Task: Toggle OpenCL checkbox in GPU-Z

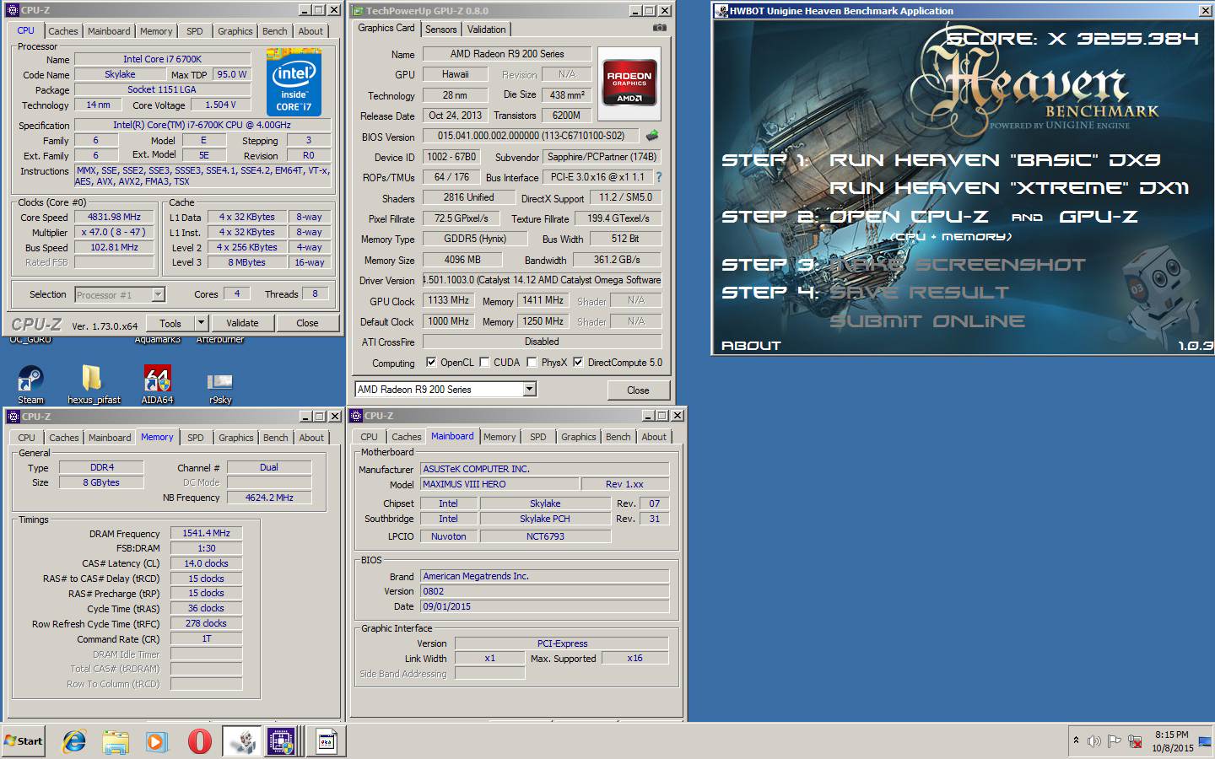Action: [x=431, y=363]
